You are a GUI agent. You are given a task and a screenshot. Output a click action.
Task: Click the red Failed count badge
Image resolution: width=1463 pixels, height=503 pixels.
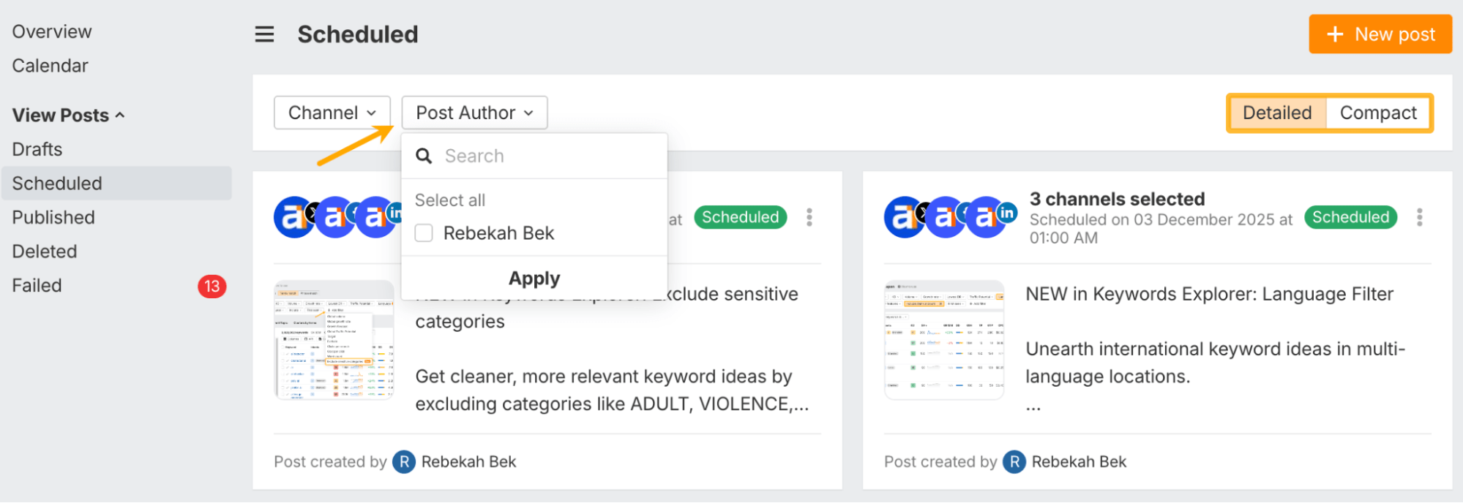click(212, 286)
